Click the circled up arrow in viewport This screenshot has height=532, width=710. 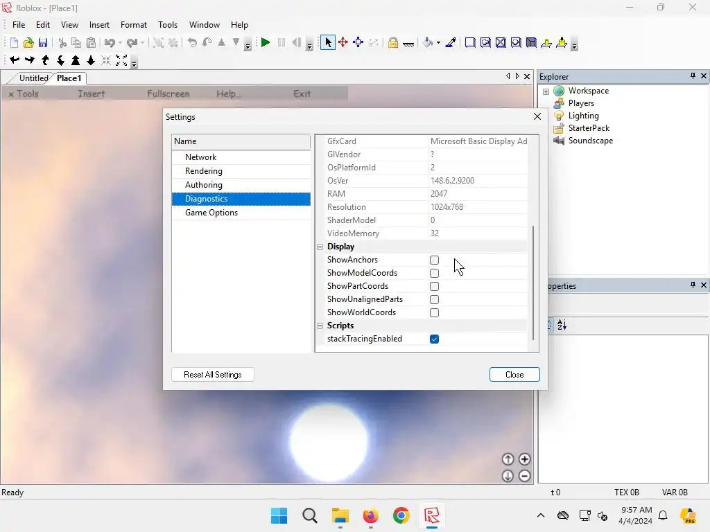[x=508, y=460]
